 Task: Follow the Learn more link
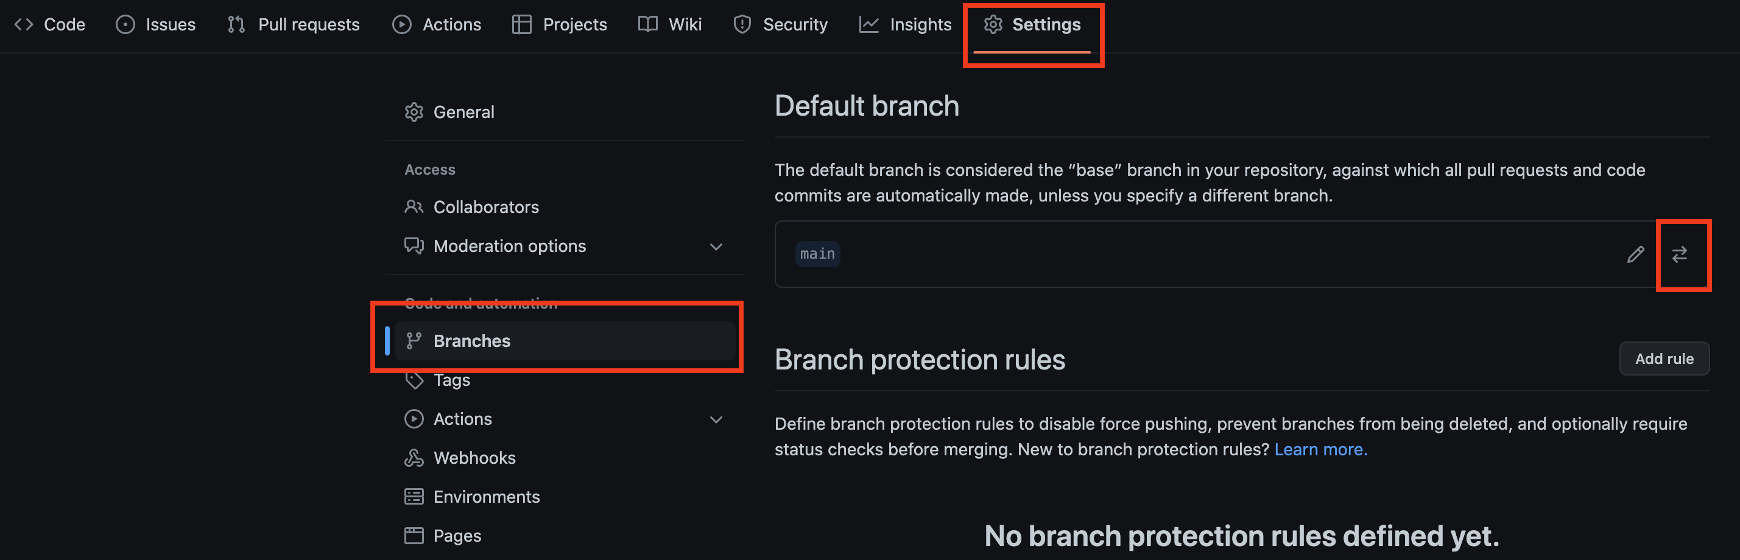[x=1320, y=449]
